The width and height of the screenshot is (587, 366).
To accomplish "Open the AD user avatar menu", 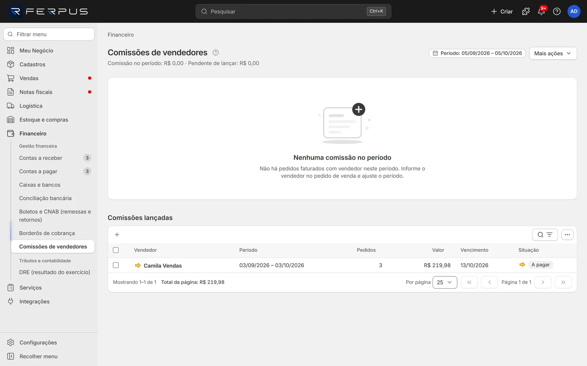I will pos(574,11).
